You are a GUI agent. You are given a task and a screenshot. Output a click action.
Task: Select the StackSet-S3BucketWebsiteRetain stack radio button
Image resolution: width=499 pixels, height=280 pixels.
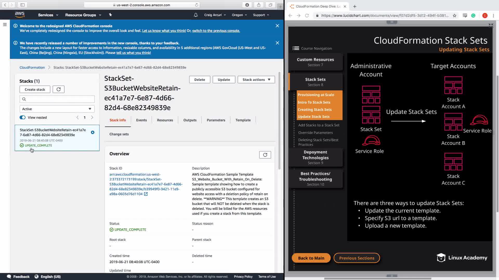pos(93,132)
